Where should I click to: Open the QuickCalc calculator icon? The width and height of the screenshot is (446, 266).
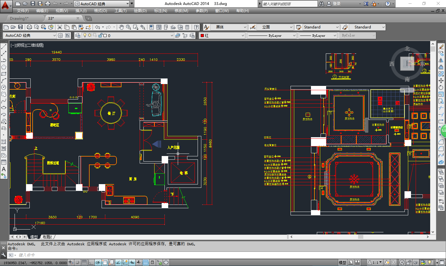[x=187, y=27]
